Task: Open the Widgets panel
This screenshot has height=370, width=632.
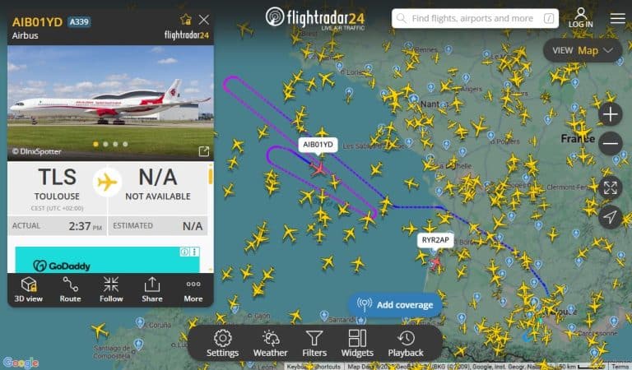Action: click(x=357, y=344)
